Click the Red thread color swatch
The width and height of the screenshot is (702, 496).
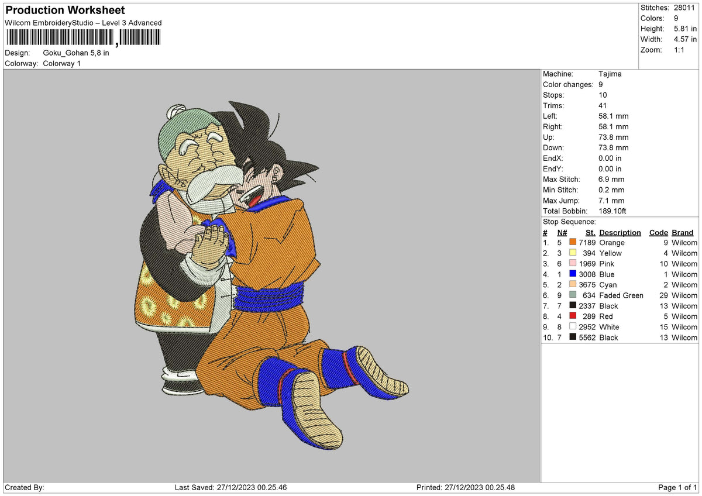pos(573,316)
